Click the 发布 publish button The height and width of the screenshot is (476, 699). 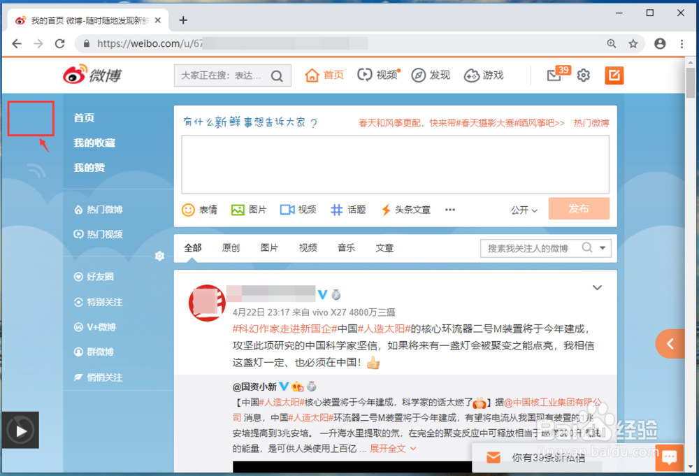point(579,208)
